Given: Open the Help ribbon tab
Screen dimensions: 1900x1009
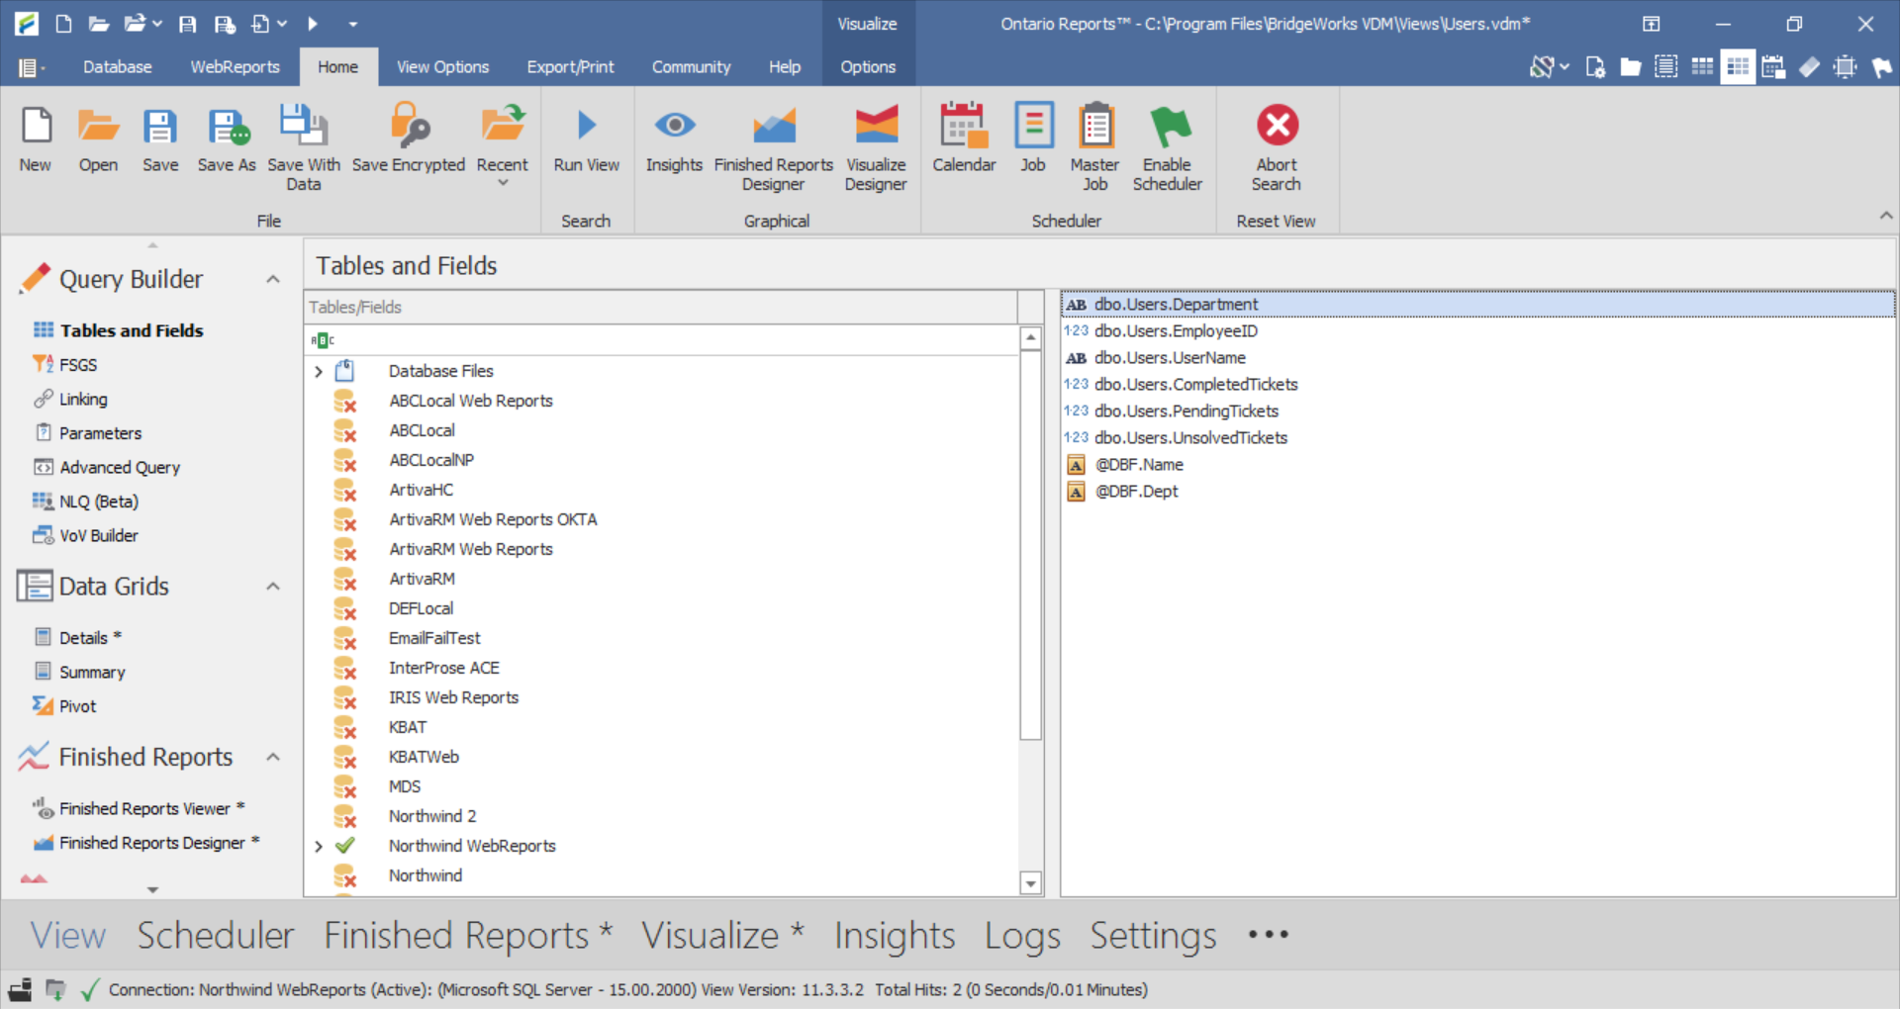Looking at the screenshot, I should (x=785, y=67).
